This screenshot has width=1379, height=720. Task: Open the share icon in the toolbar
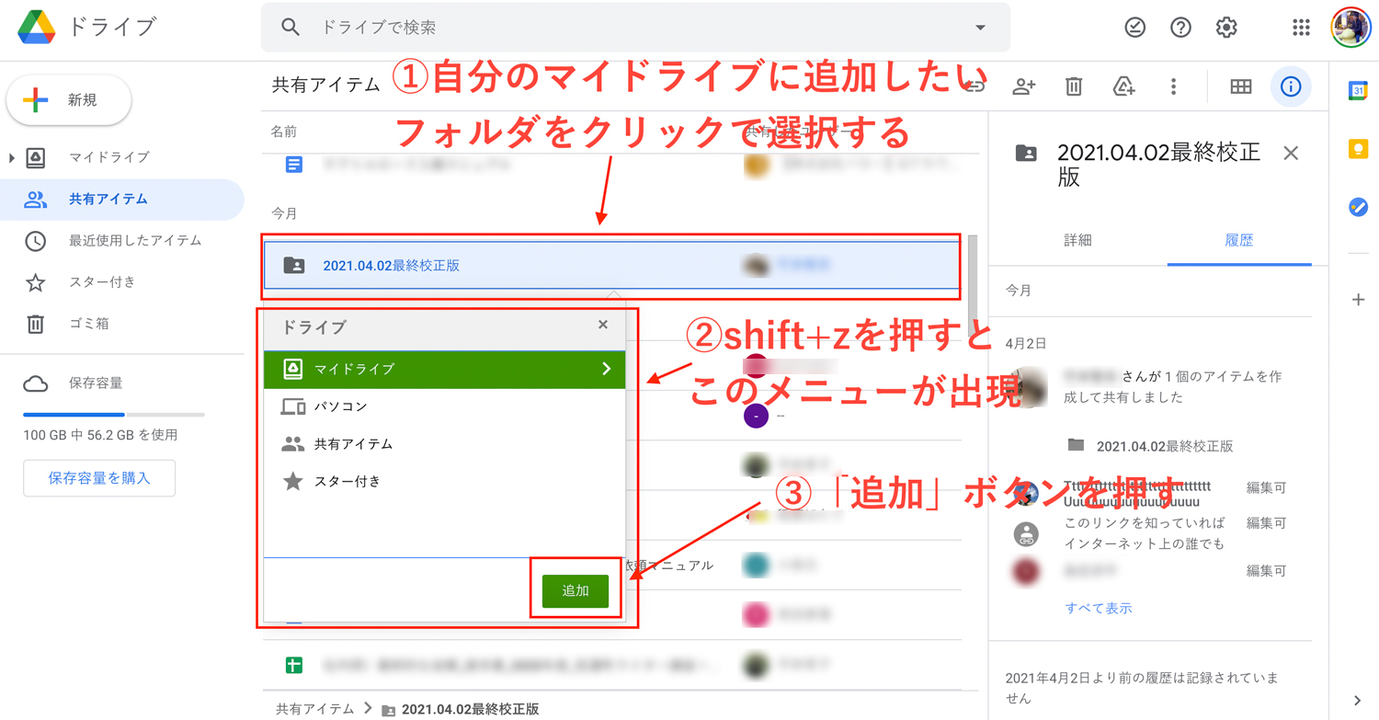[x=1022, y=86]
